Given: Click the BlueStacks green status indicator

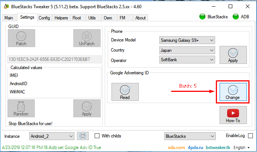Looking at the screenshot, I should (x=202, y=16).
